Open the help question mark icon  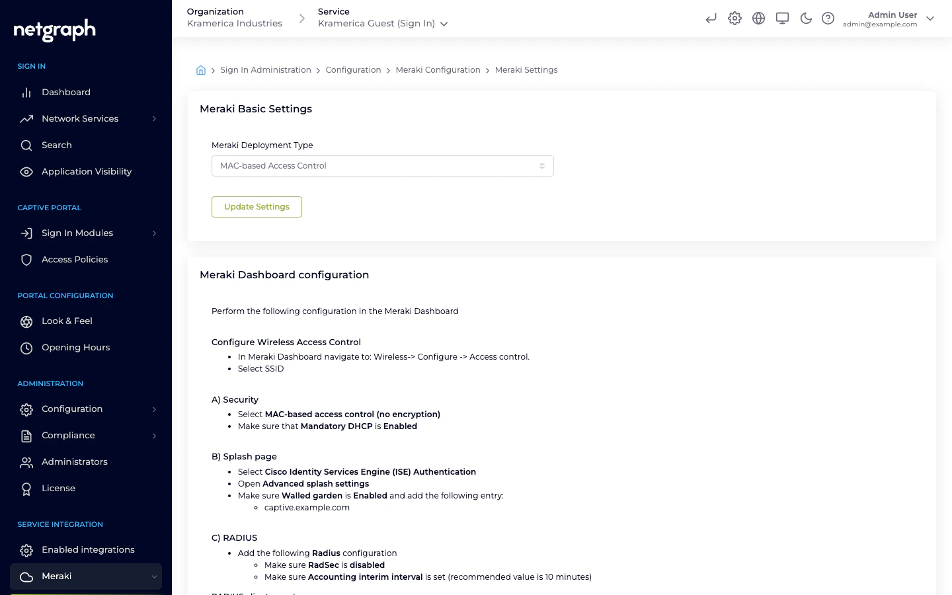828,18
